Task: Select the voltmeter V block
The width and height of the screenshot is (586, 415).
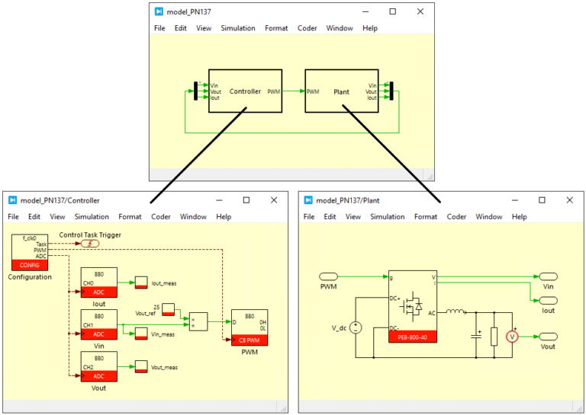Action: point(513,337)
